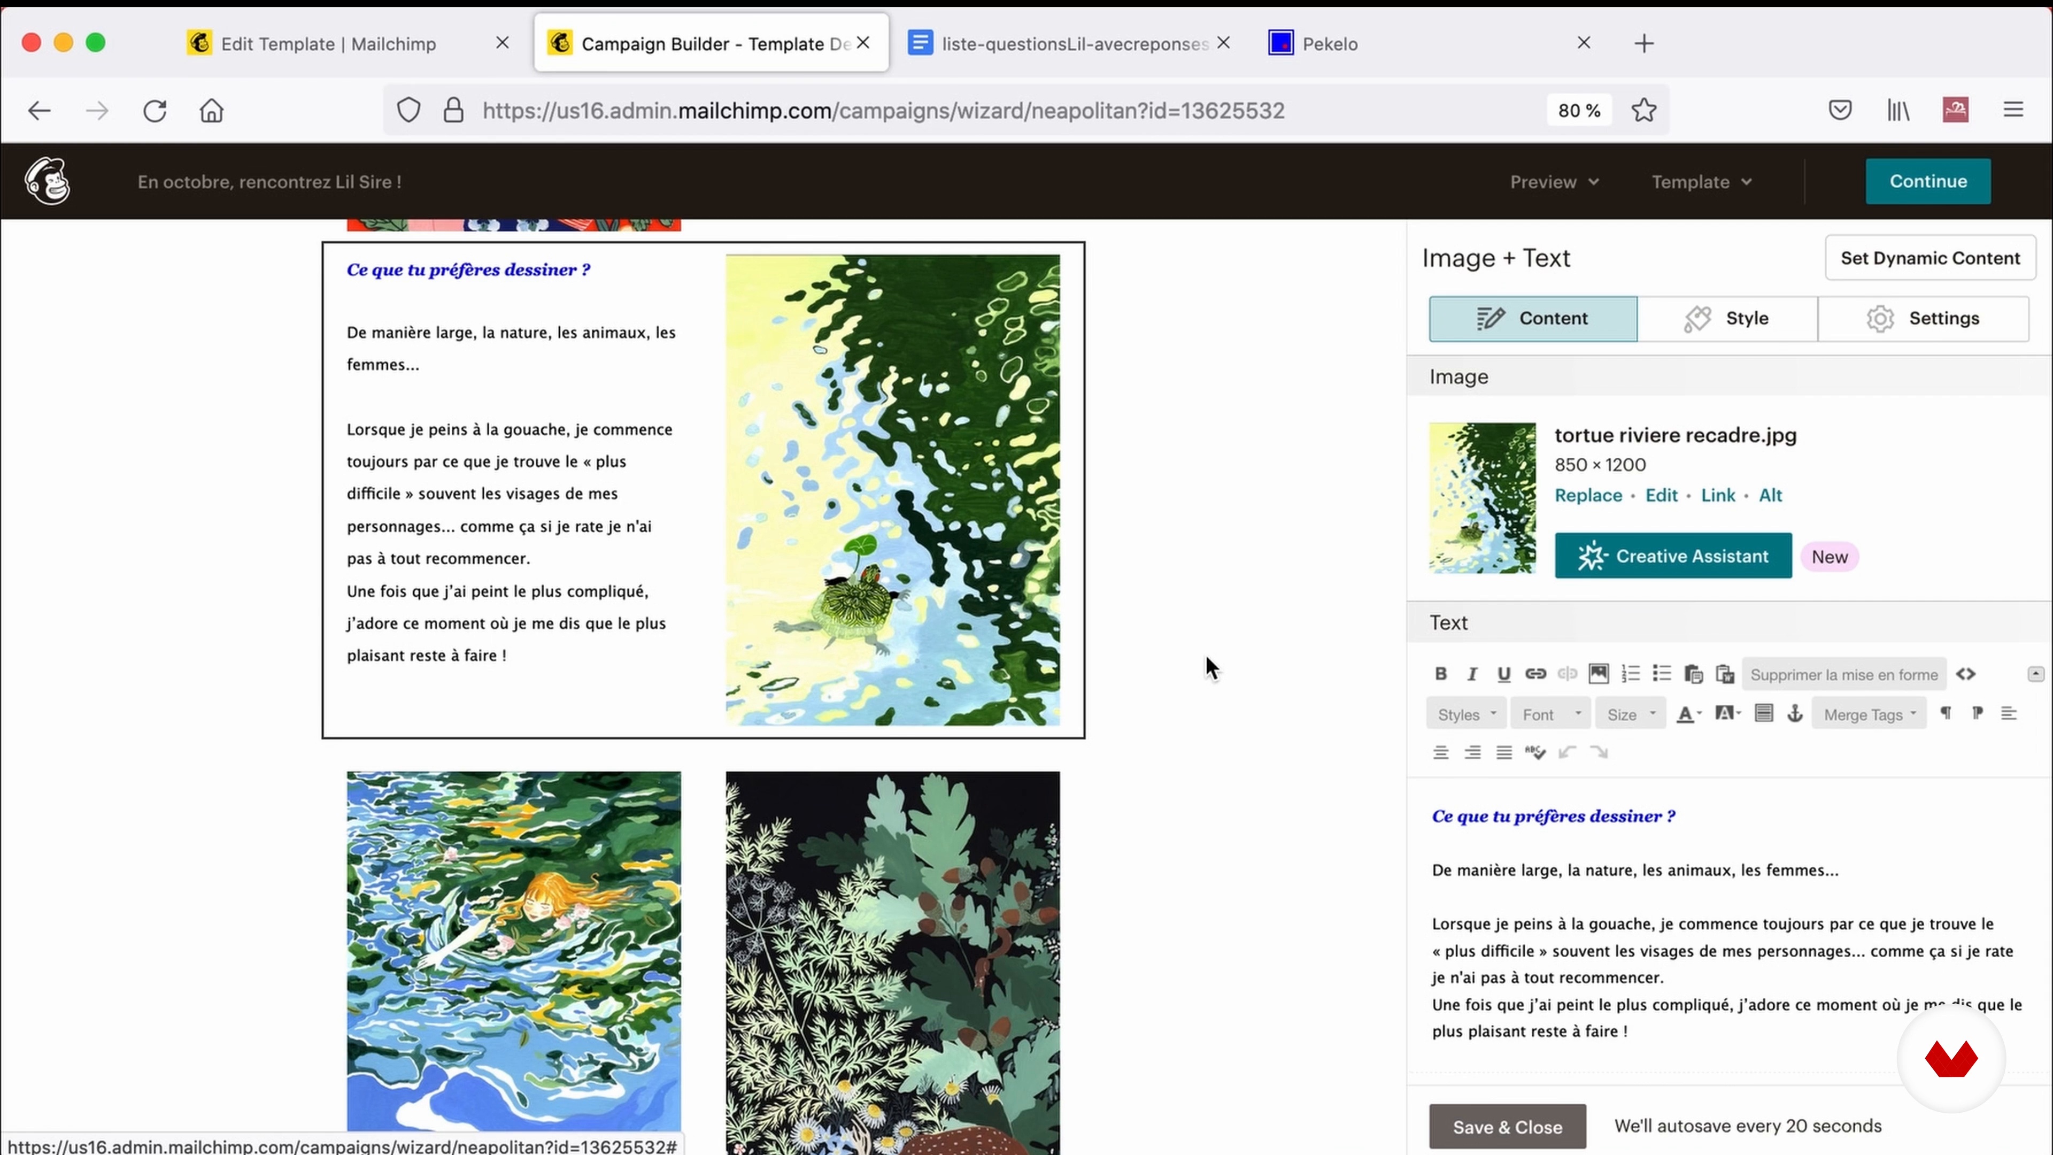Open the background color picker
Viewport: 2053px width, 1155px height.
1728,714
